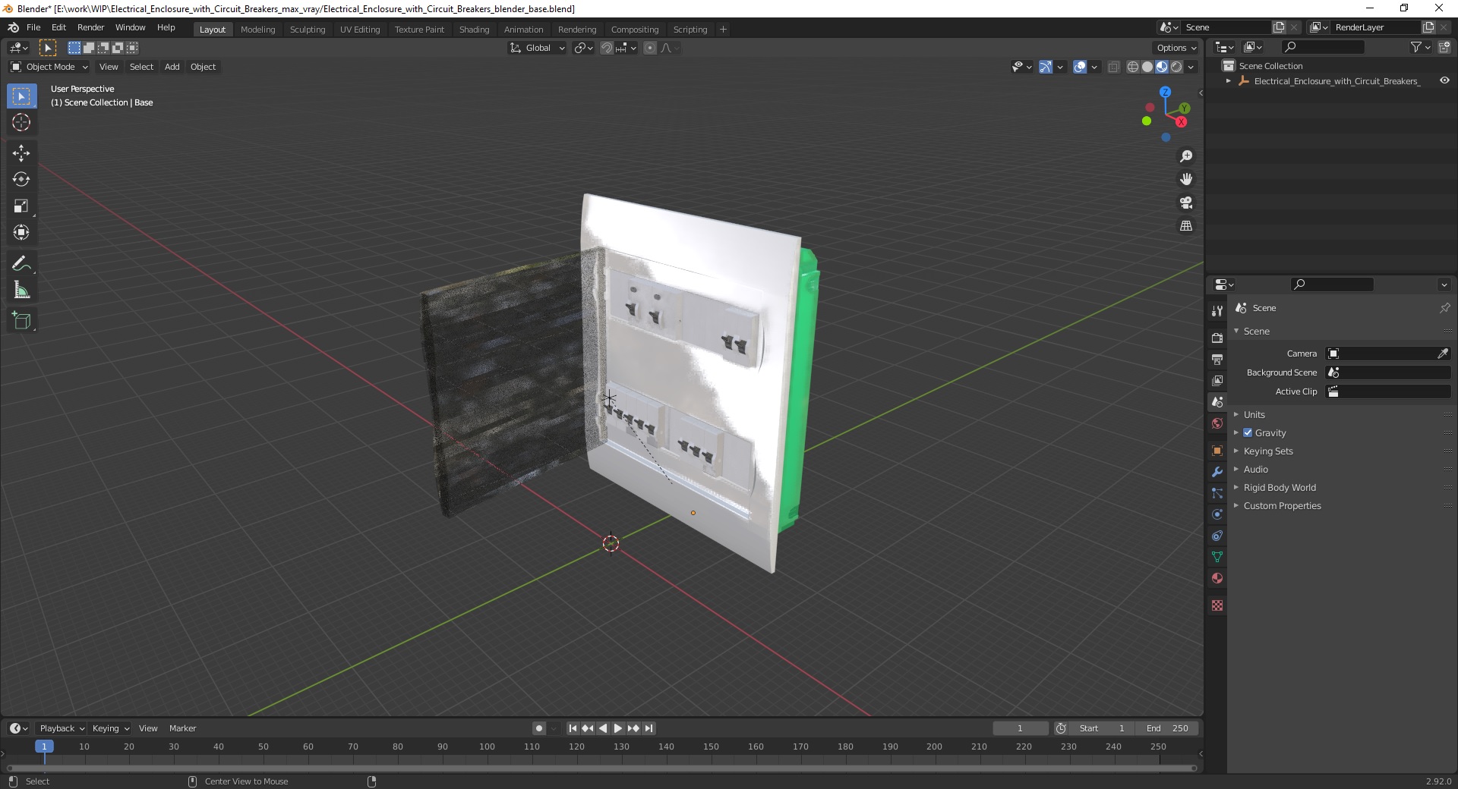The image size is (1458, 789).
Task: Switch to the Shading workspace tab
Action: (474, 30)
